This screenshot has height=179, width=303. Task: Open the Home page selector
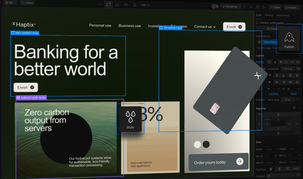point(27,3)
